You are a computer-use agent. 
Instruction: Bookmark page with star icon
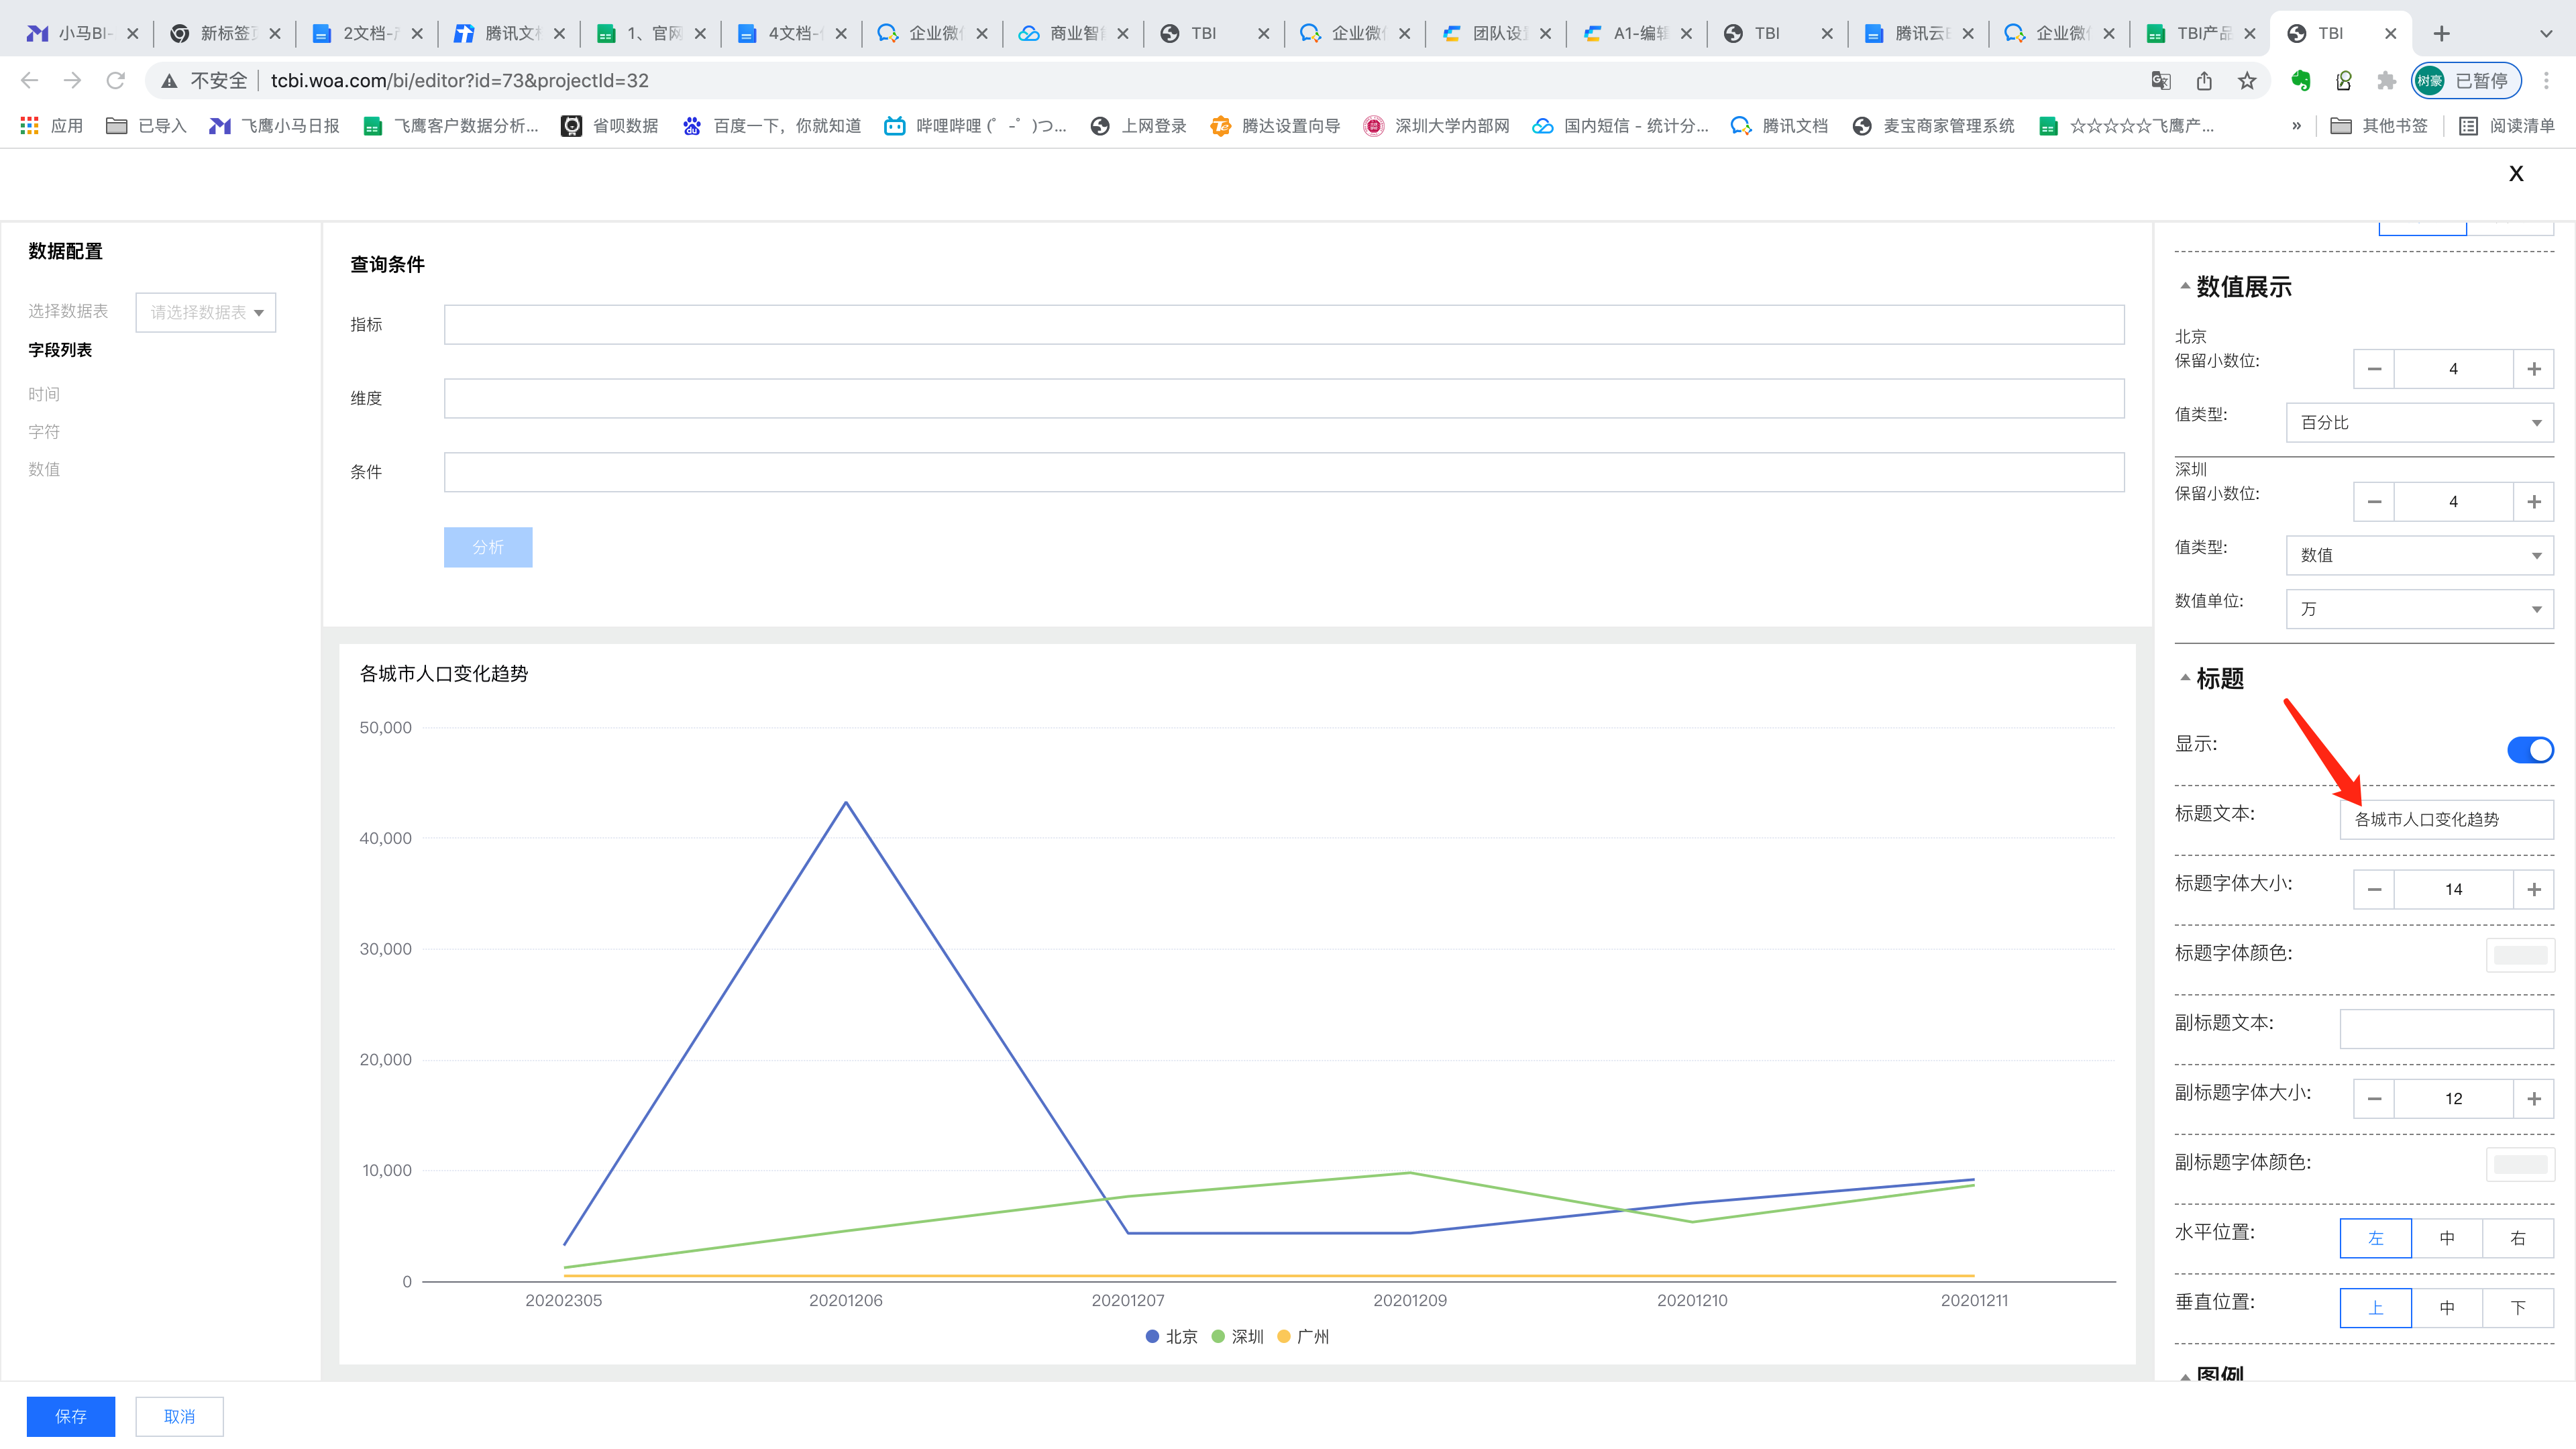(x=2247, y=81)
